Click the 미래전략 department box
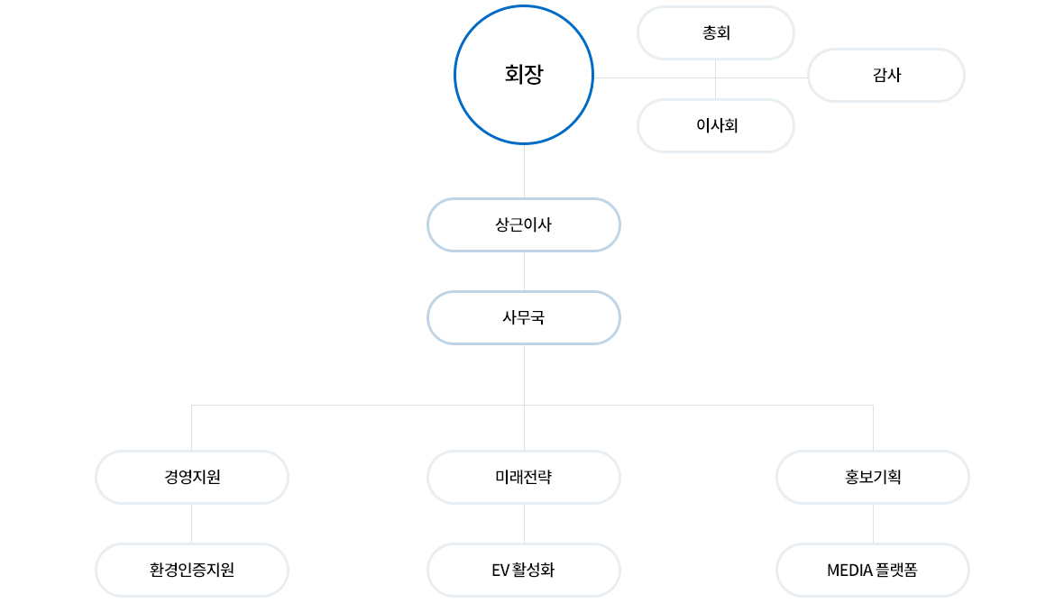The height and width of the screenshot is (603, 1064). coord(524,478)
